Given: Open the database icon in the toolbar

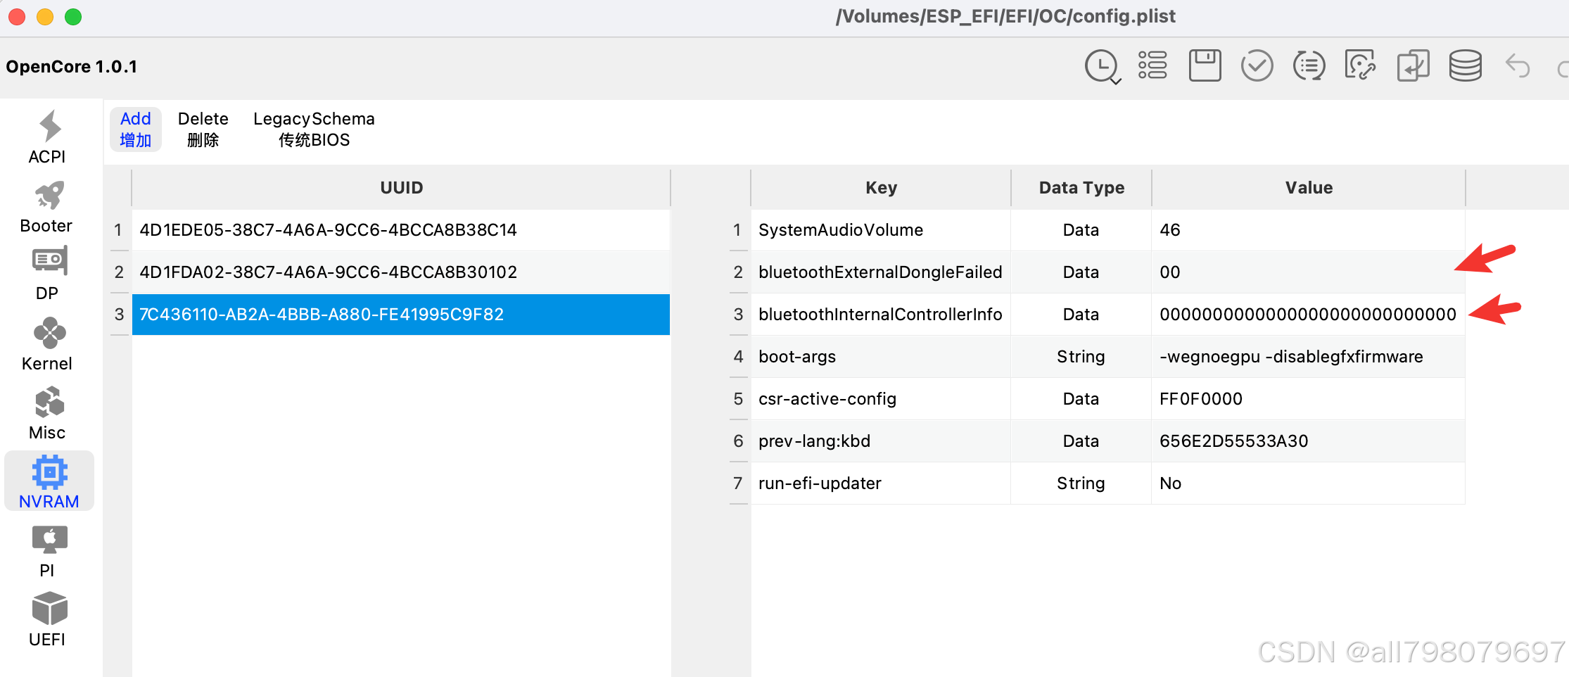Looking at the screenshot, I should [1465, 65].
